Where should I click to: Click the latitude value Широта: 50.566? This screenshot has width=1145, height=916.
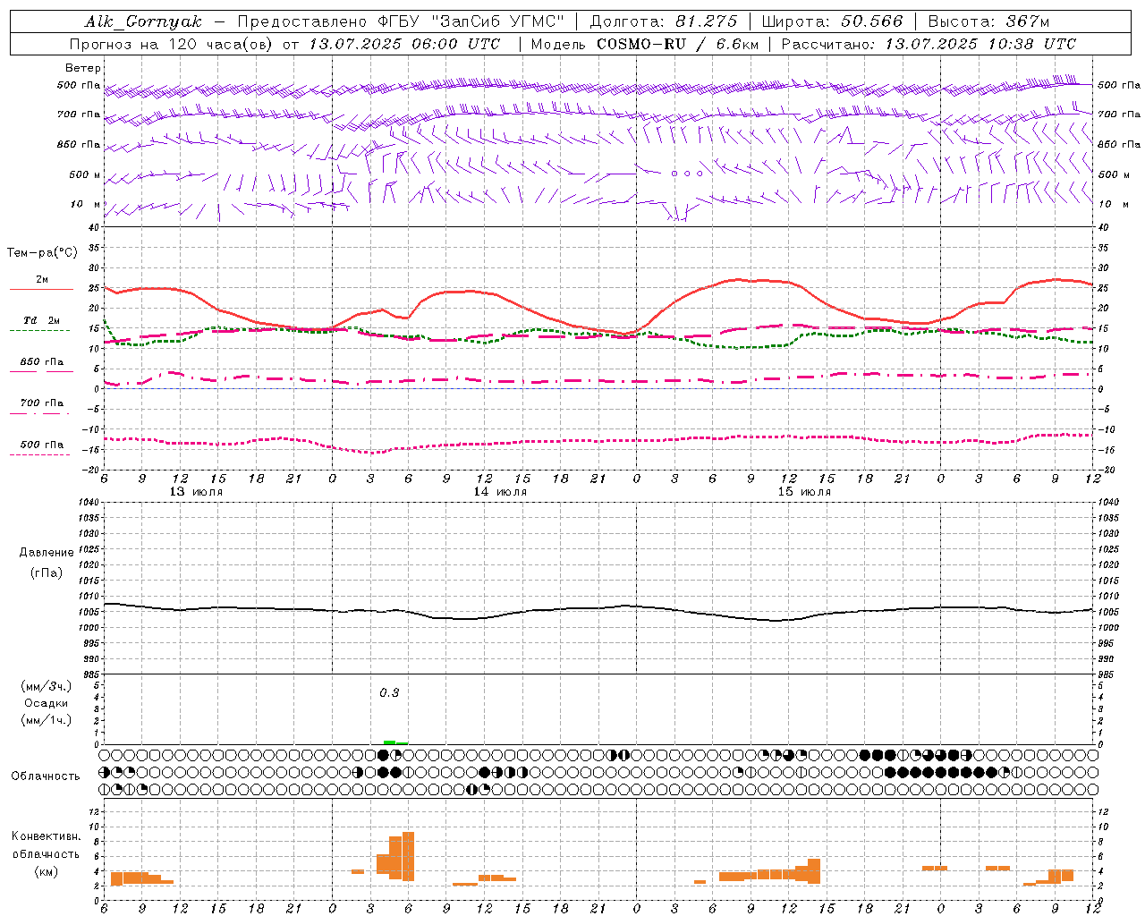[x=832, y=21]
